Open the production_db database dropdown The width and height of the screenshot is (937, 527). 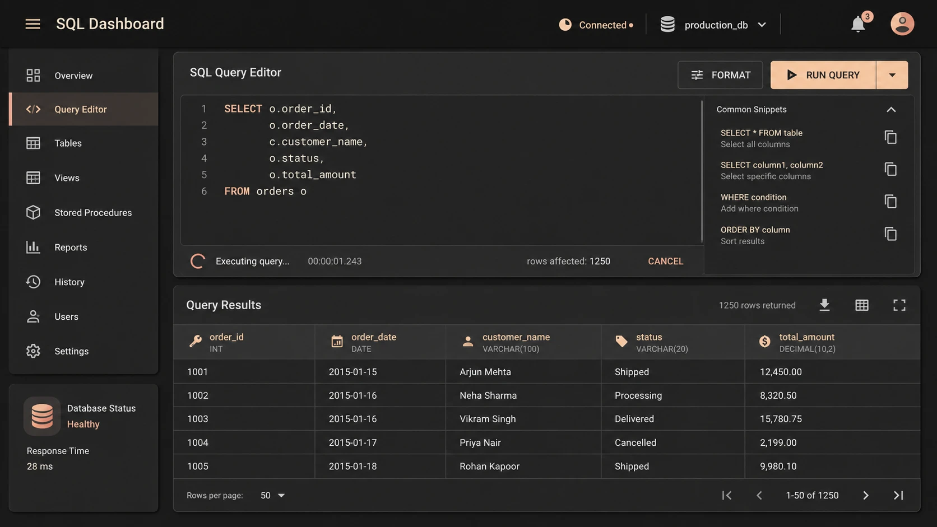point(714,25)
